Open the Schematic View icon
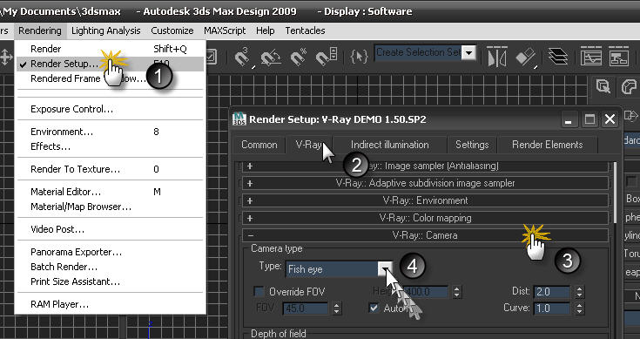Viewport: 640px width, 339px height. (x=619, y=57)
